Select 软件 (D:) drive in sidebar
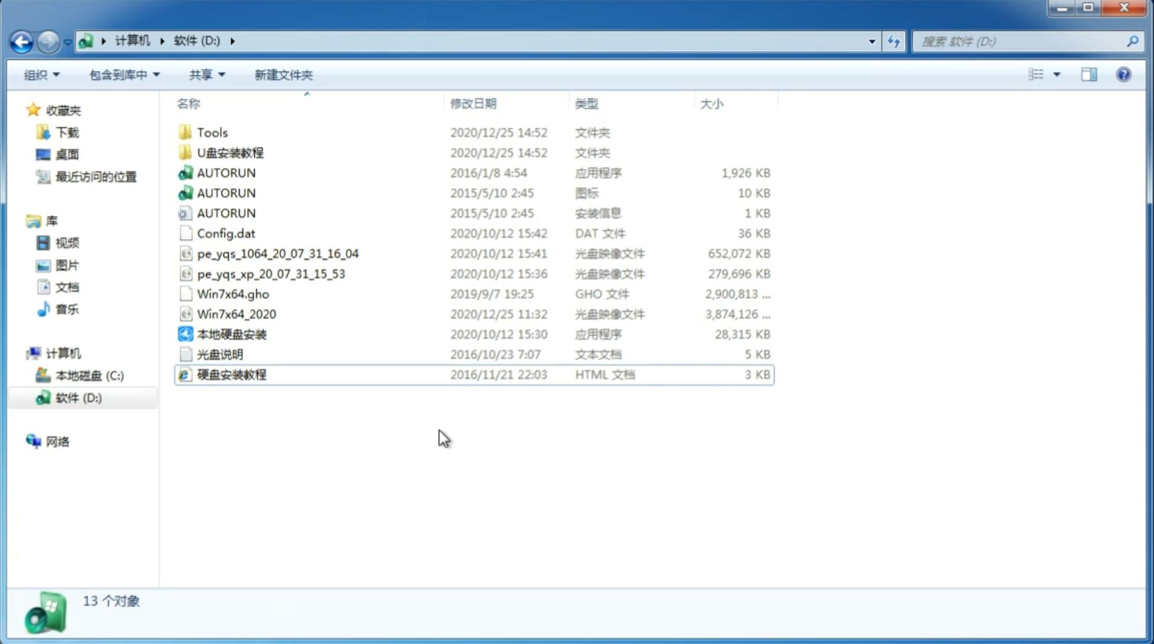The width and height of the screenshot is (1154, 644). tap(77, 397)
